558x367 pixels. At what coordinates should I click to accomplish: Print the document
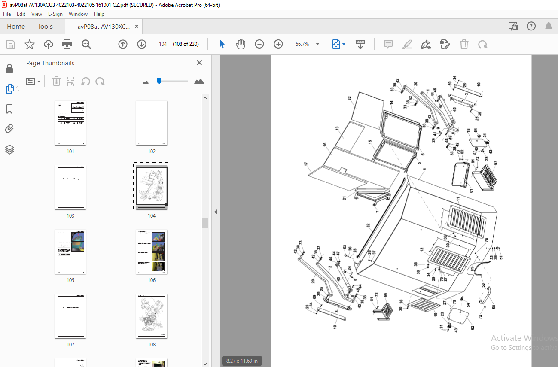[67, 44]
